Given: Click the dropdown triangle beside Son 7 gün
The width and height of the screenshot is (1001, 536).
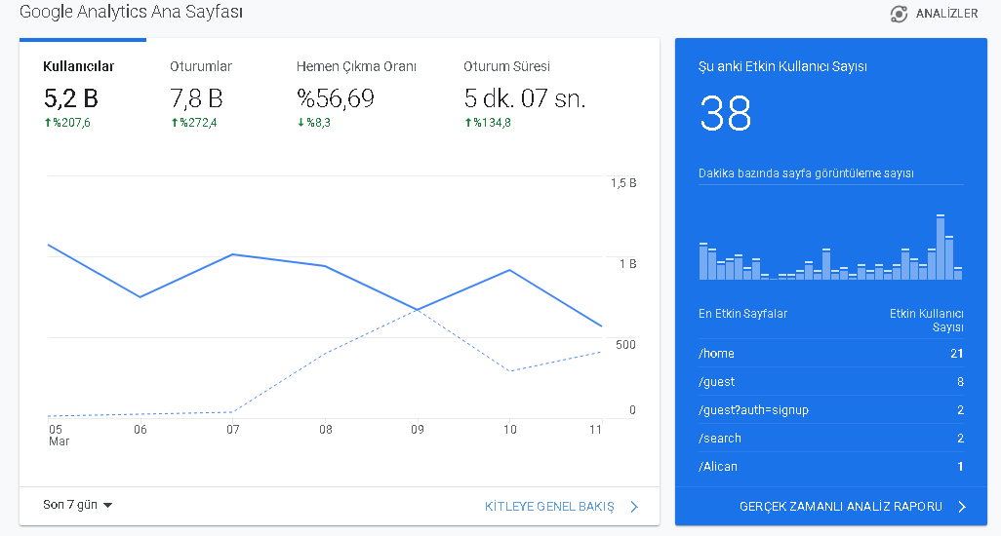Looking at the screenshot, I should (108, 506).
